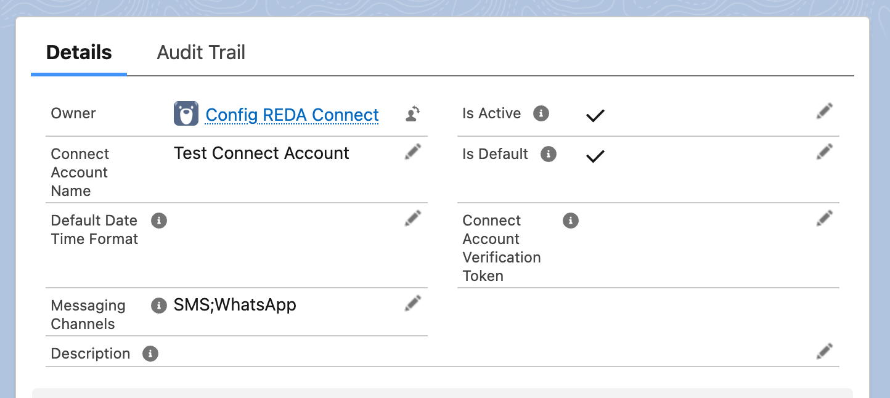Click the Description row edit pencil
Screen dimensions: 890x398
pyautogui.click(x=825, y=351)
